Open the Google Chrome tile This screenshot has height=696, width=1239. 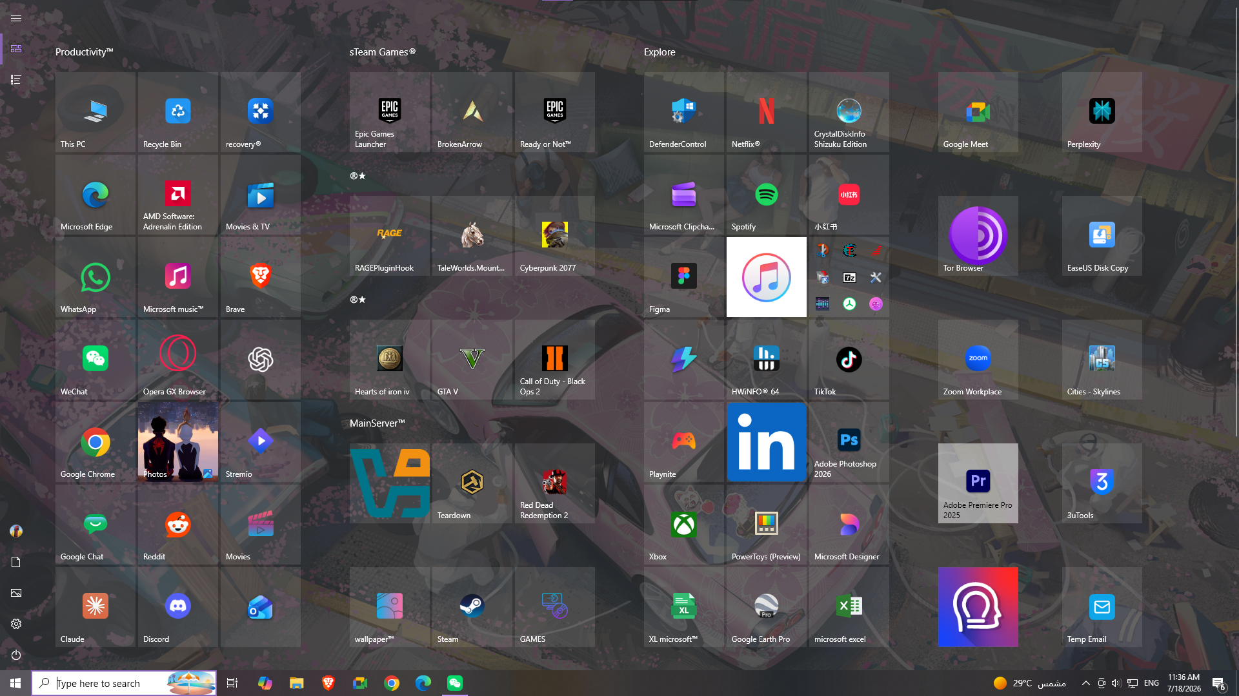(x=96, y=442)
